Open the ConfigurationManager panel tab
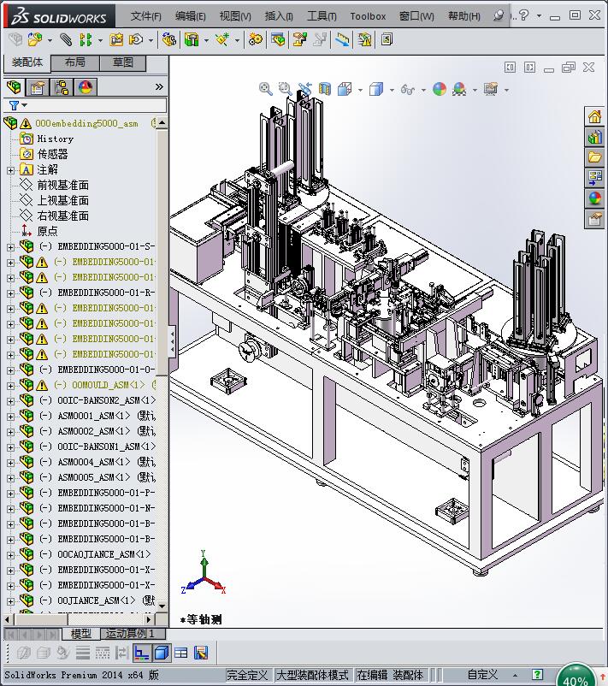The width and height of the screenshot is (608, 686). click(x=62, y=87)
